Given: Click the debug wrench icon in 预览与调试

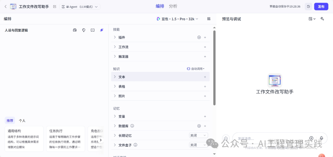Looking at the screenshot, I should [322, 19].
